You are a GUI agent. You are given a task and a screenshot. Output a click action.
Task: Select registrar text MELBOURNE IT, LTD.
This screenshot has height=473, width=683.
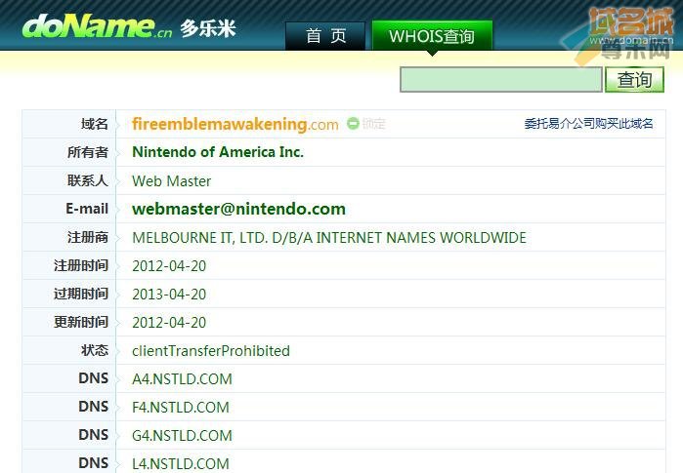(199, 238)
